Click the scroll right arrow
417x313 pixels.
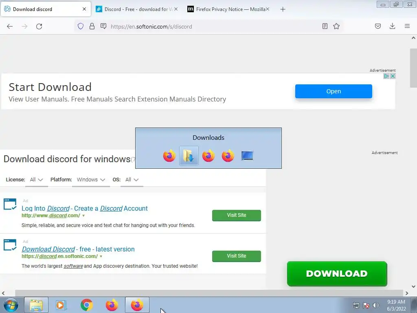pos(407,293)
